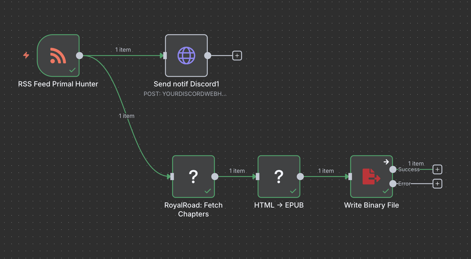471x259 pixels.
Task: Click the 1 item label on curved connection
Action: coord(127,116)
